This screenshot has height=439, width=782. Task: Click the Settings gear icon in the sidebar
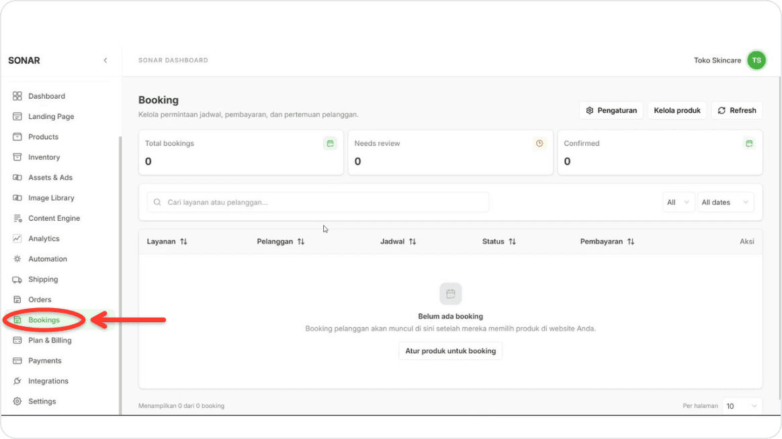click(x=17, y=401)
